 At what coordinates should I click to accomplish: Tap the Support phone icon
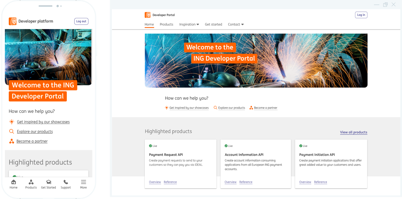(66, 182)
